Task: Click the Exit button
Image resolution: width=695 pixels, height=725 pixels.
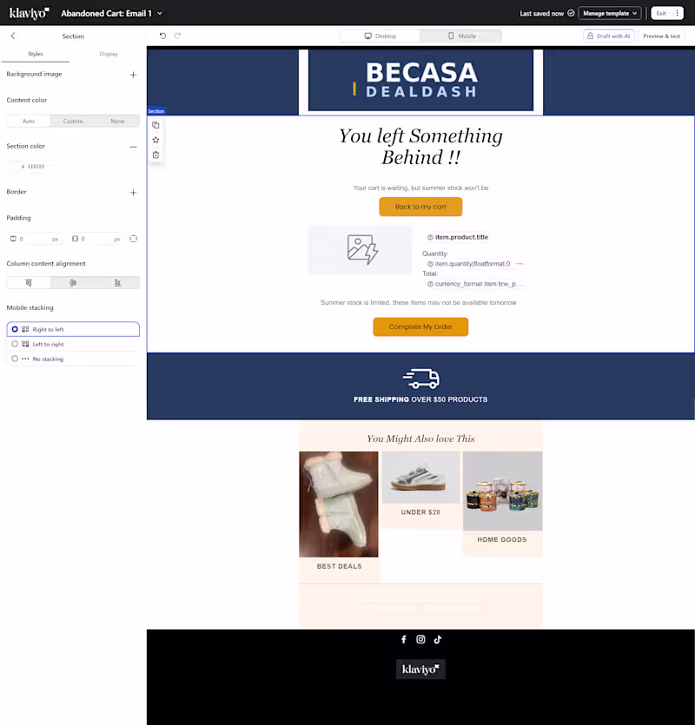Action: [661, 13]
